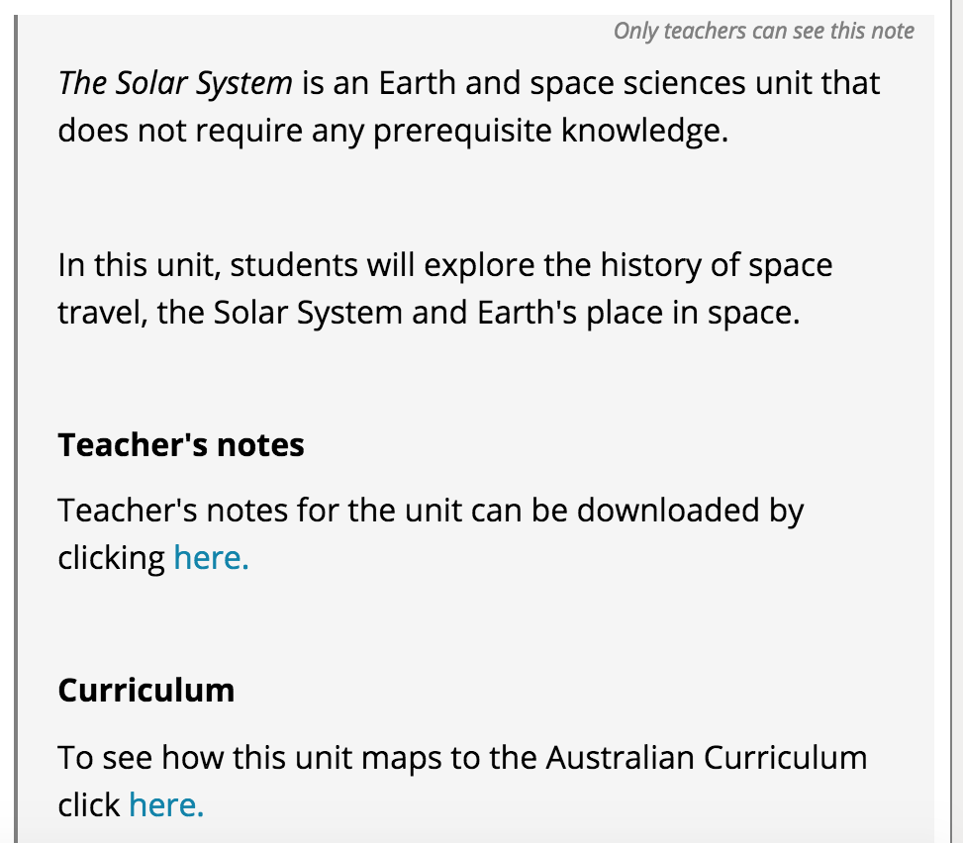Click the word 'click' before the Curriculum link
Image resolution: width=963 pixels, height=843 pixels.
[x=89, y=804]
